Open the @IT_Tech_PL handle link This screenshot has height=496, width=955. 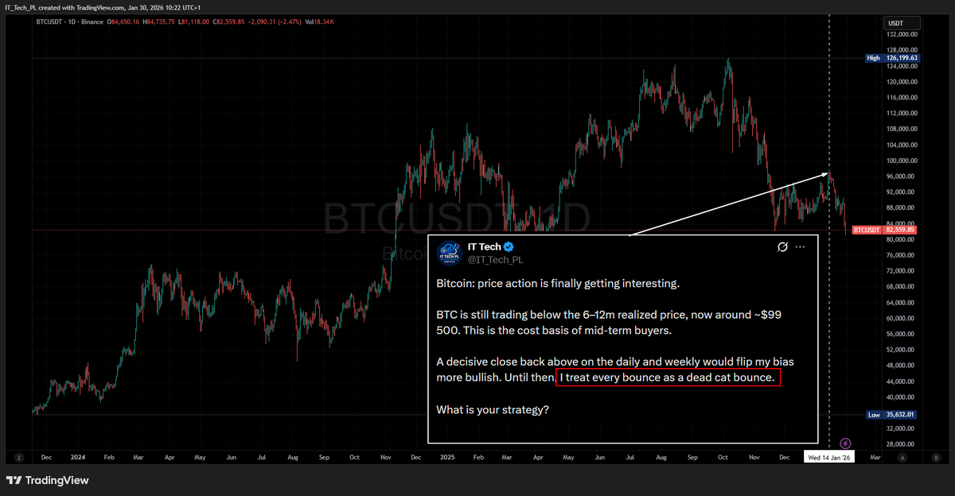[495, 260]
